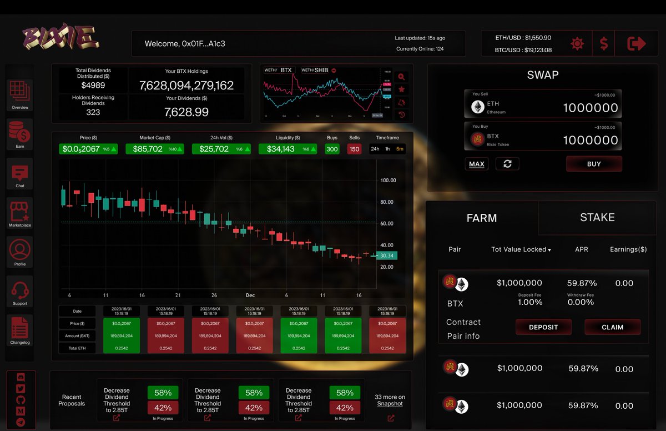Screen dimensions: 666x431
Task: Click the history reset icon beside mini chart
Action: point(402,115)
